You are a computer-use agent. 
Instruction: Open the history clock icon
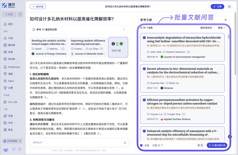[229, 7]
